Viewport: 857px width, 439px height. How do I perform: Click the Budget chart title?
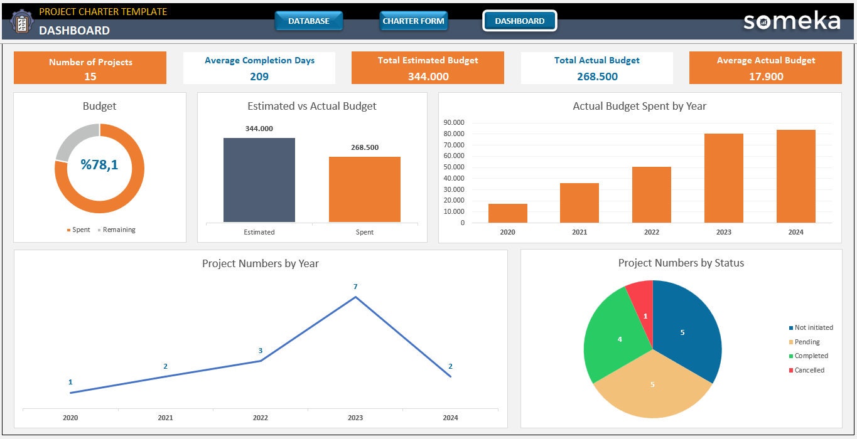pyautogui.click(x=100, y=106)
